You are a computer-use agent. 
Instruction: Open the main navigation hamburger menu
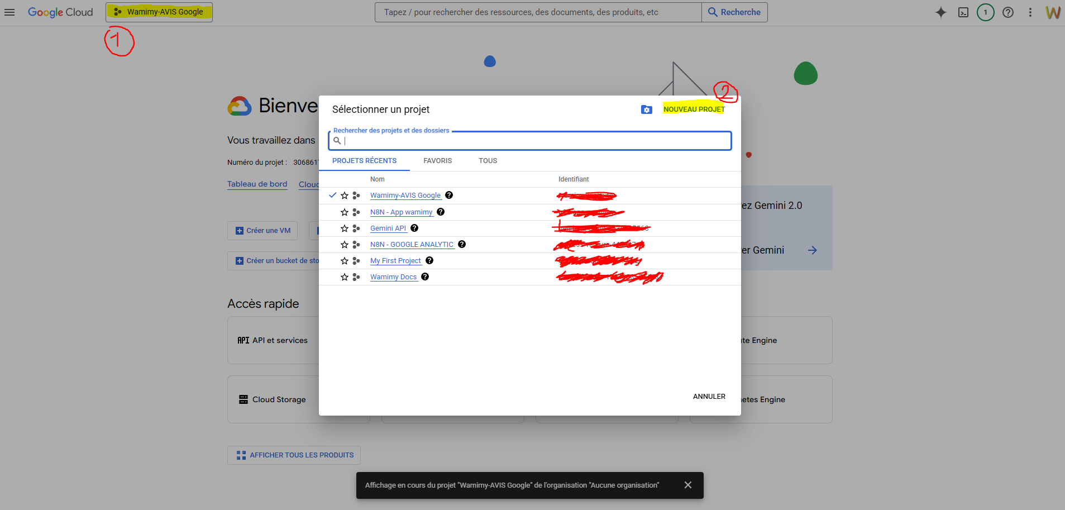click(x=9, y=12)
